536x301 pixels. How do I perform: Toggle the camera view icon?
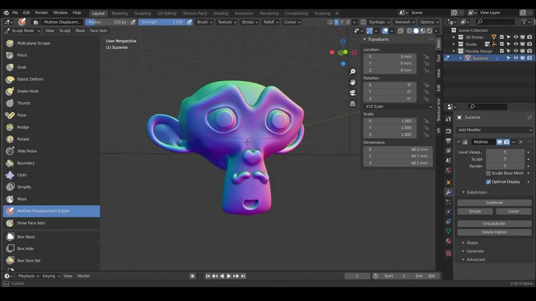[353, 93]
